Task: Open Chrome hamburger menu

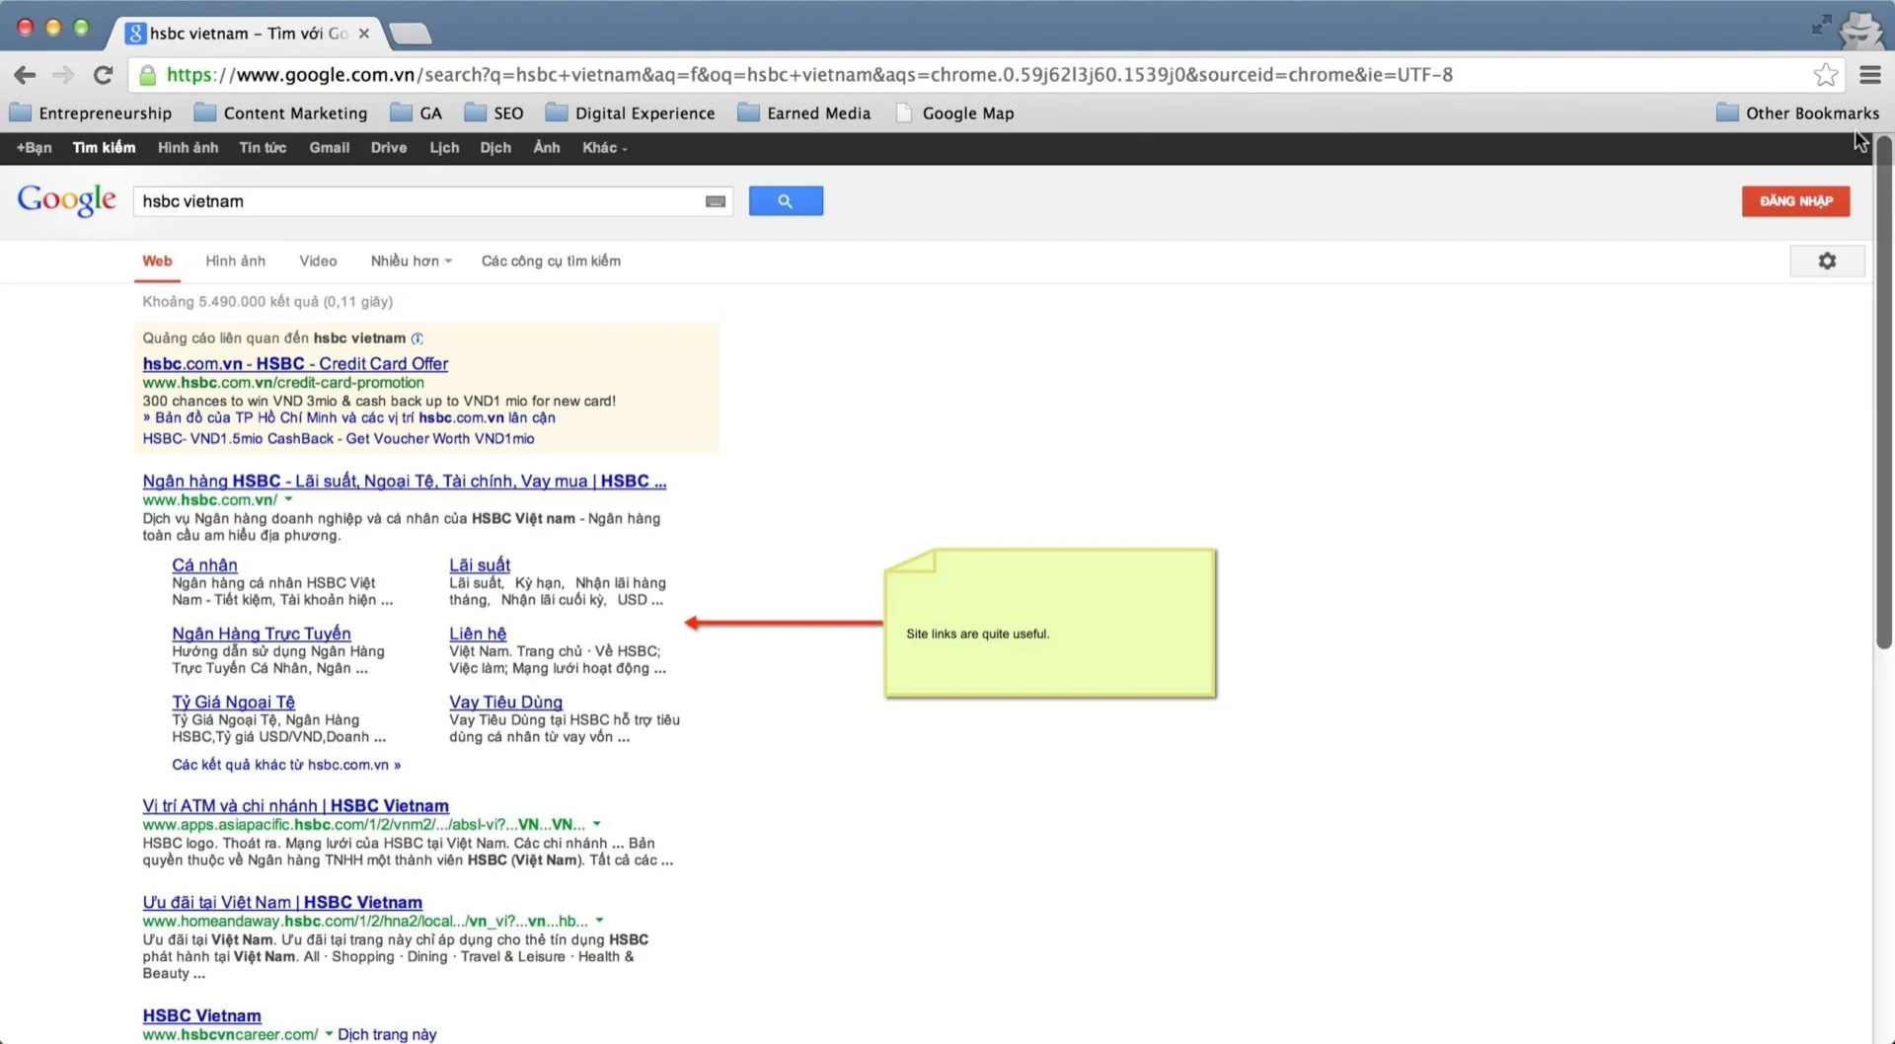Action: (x=1869, y=75)
